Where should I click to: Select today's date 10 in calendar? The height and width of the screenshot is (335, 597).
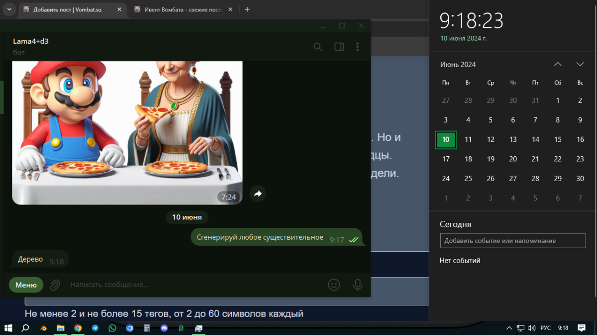(446, 140)
